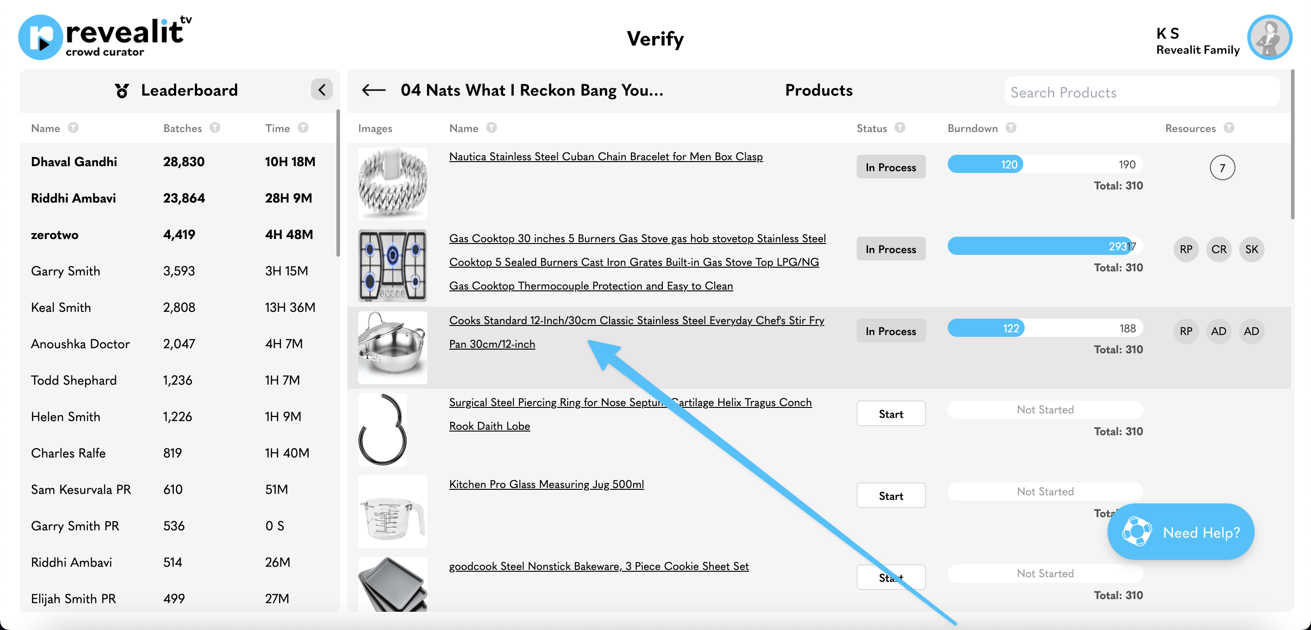
Task: Open the K S profile avatar
Action: tap(1269, 38)
